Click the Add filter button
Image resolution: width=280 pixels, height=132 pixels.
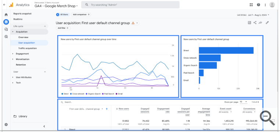(63, 28)
